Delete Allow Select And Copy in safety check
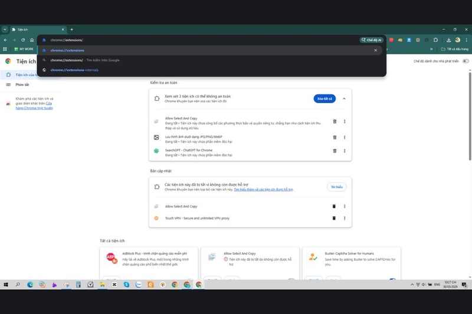472x314 pixels. click(335, 121)
